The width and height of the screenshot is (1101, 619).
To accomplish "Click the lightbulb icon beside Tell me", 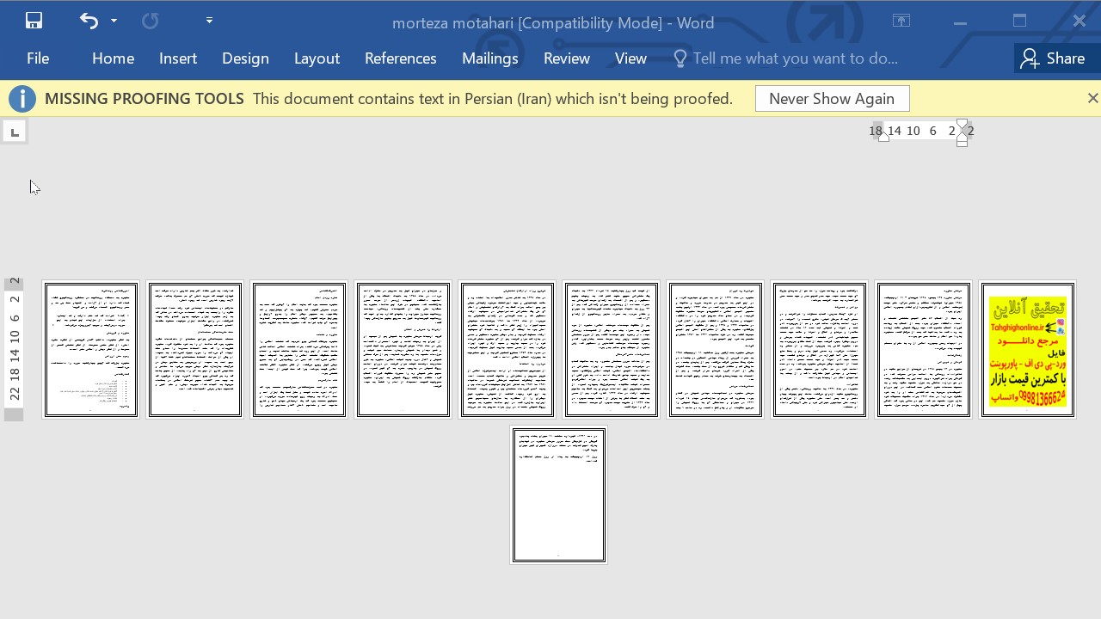I will pyautogui.click(x=680, y=58).
